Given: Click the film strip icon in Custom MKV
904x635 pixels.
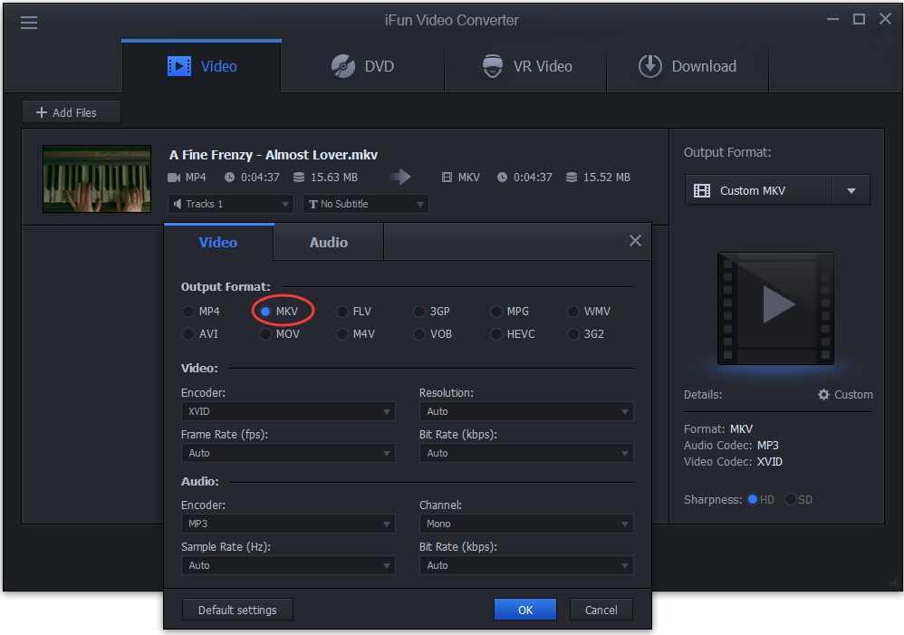Looking at the screenshot, I should click(x=702, y=191).
